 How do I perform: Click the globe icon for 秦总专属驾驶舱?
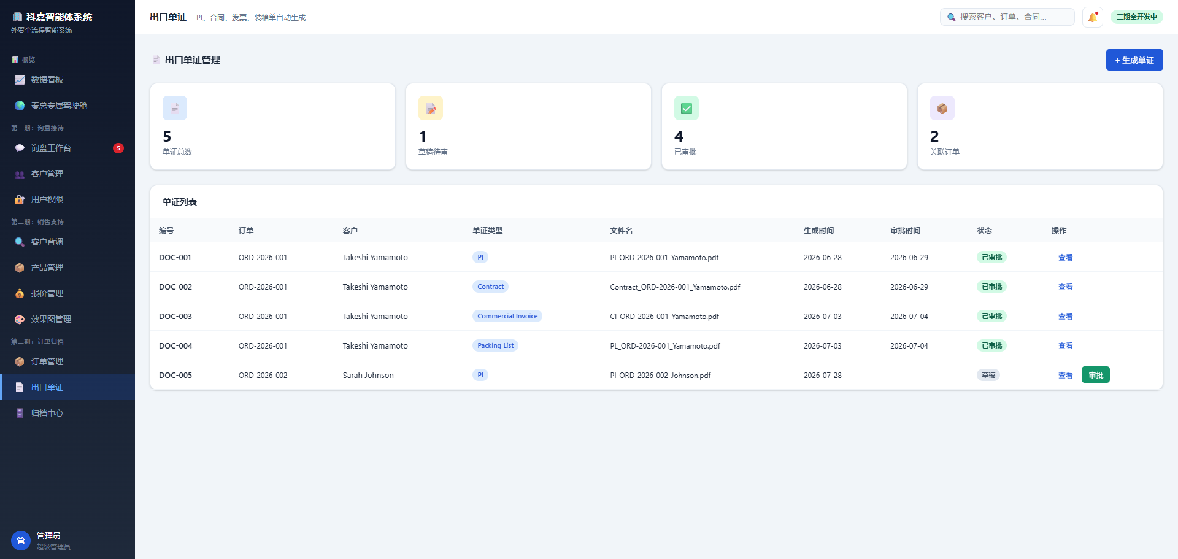(x=20, y=106)
